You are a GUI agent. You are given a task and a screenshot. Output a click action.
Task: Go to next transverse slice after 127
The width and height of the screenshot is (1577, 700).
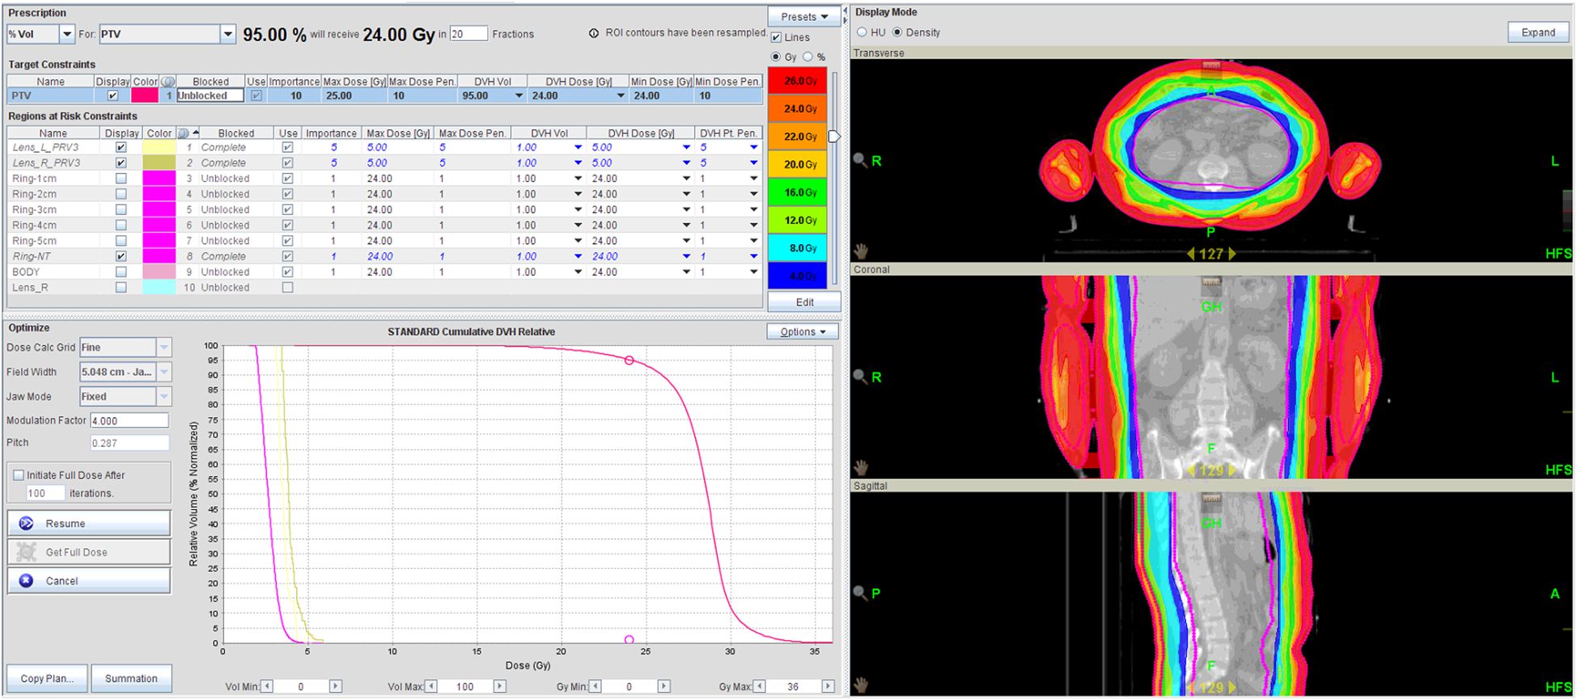coord(1232,254)
